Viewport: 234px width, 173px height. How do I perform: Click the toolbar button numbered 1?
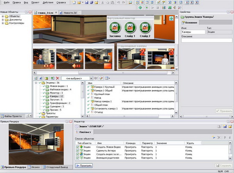click(187, 3)
